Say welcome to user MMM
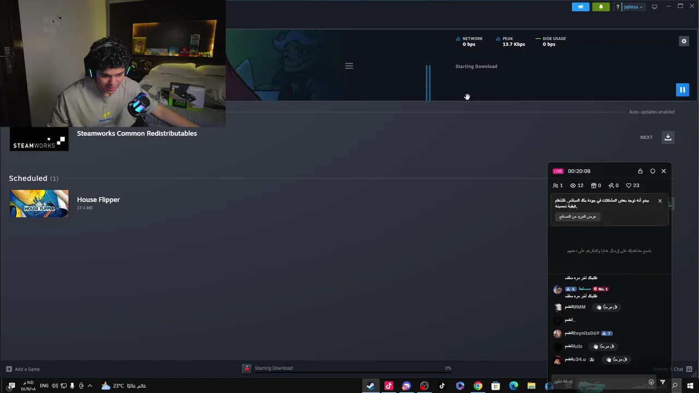The height and width of the screenshot is (393, 699). pos(607,307)
